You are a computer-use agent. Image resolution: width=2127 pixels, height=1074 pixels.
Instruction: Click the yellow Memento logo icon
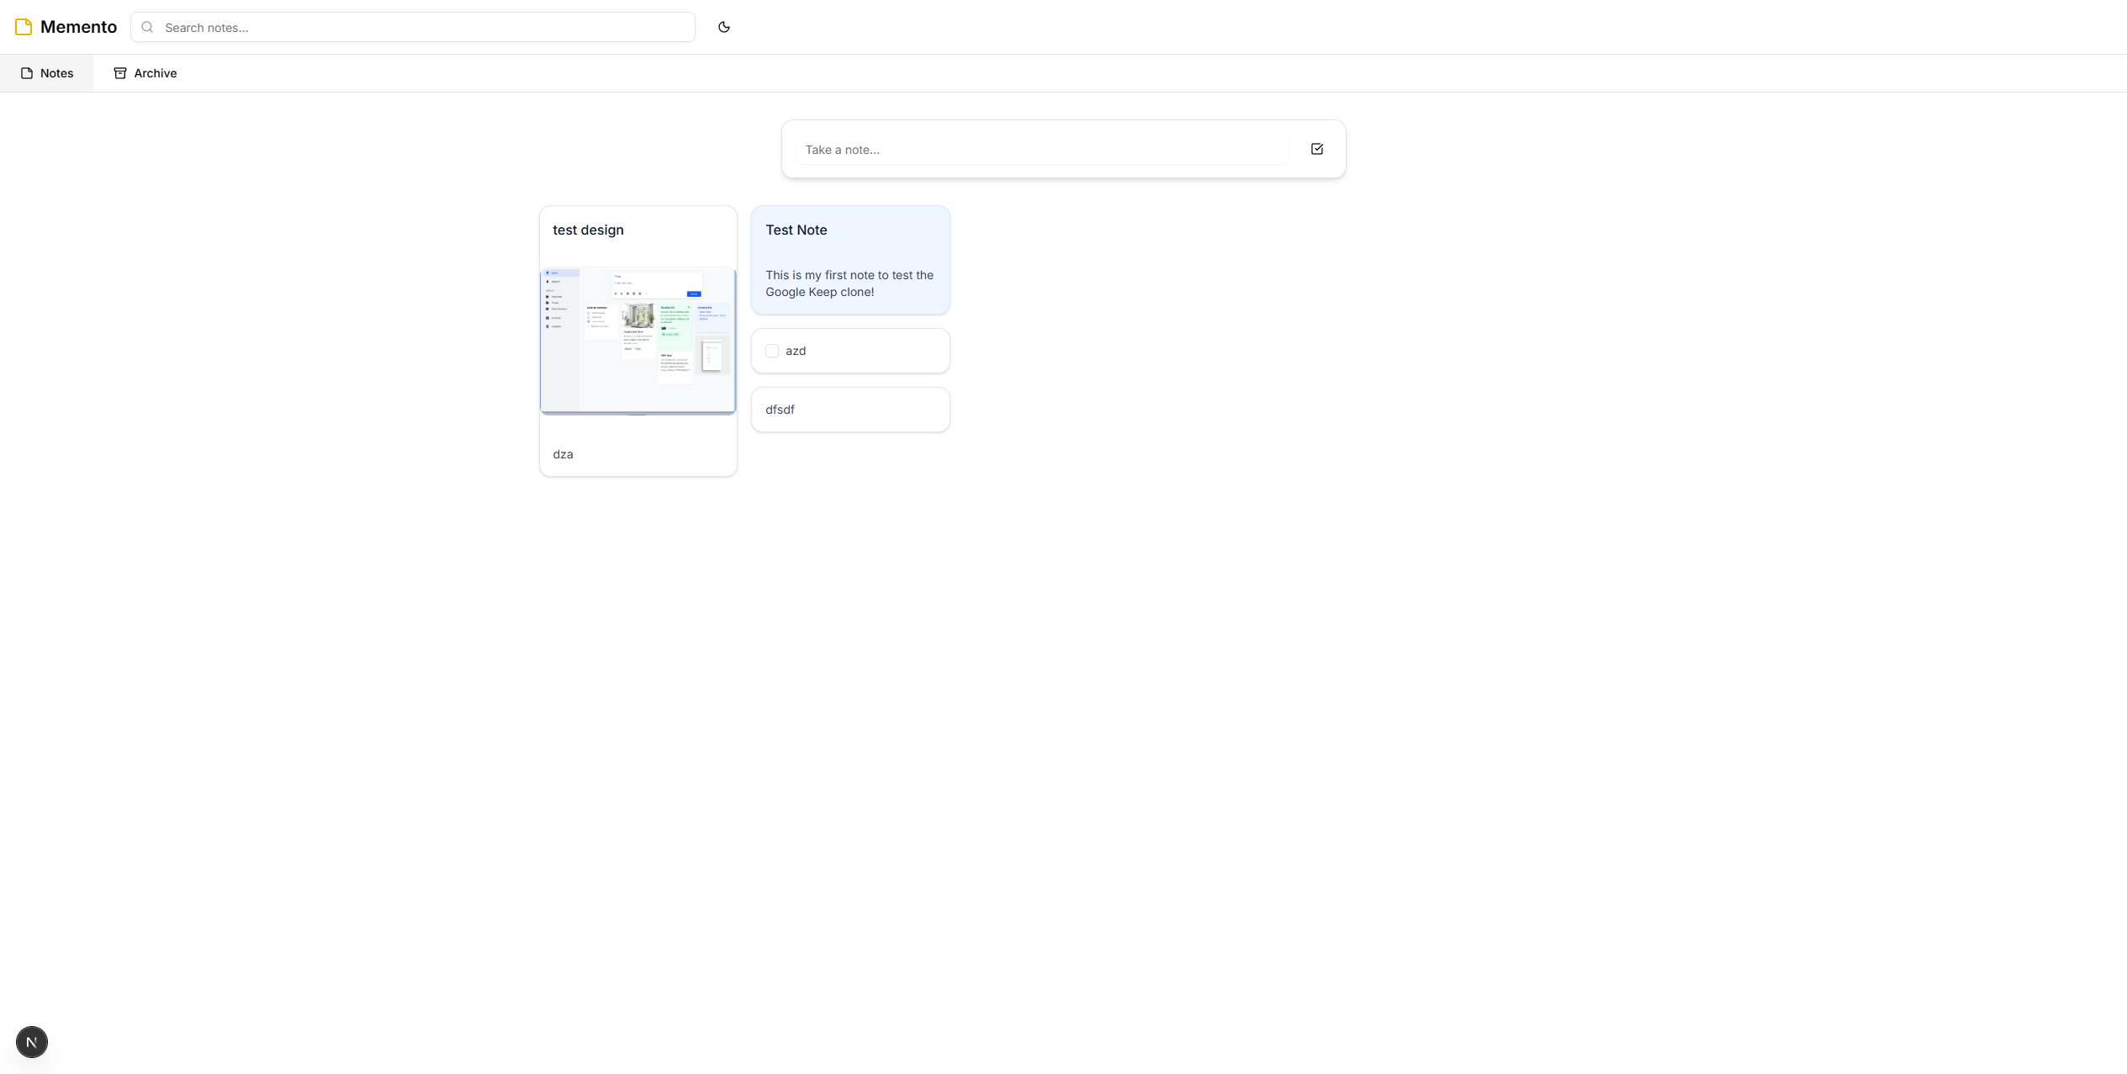[x=24, y=27]
